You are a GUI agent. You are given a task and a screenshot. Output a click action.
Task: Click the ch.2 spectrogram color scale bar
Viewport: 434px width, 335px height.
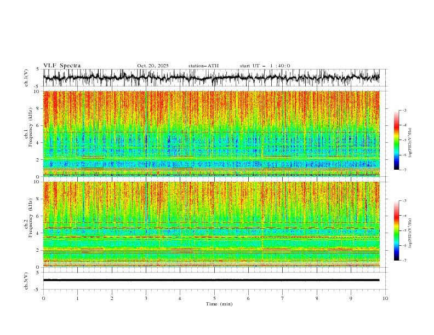click(x=396, y=230)
